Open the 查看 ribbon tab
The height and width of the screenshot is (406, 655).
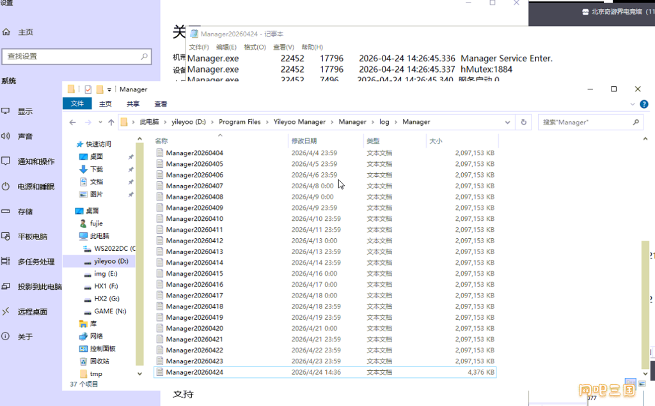(x=161, y=104)
